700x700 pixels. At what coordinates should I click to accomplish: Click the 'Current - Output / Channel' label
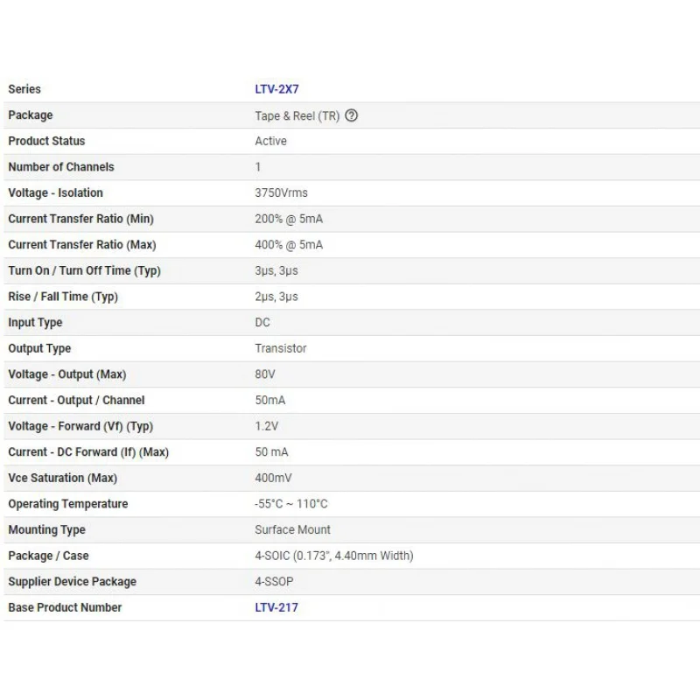[76, 401]
